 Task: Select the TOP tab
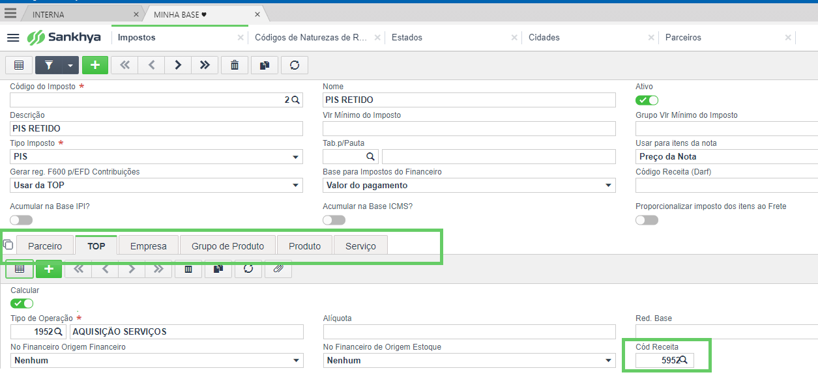[x=96, y=246]
